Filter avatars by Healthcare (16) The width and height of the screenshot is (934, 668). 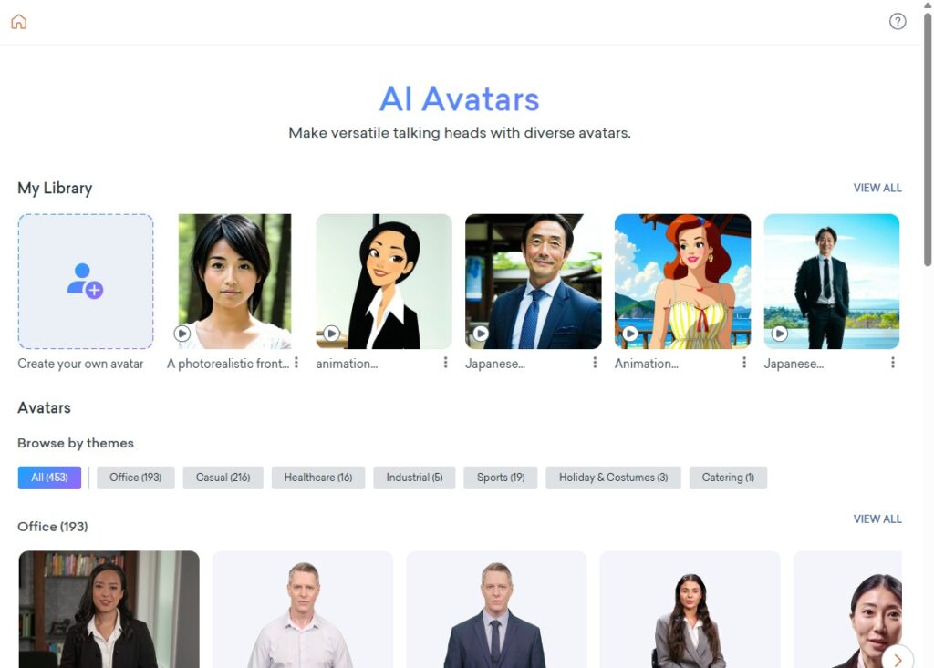318,478
